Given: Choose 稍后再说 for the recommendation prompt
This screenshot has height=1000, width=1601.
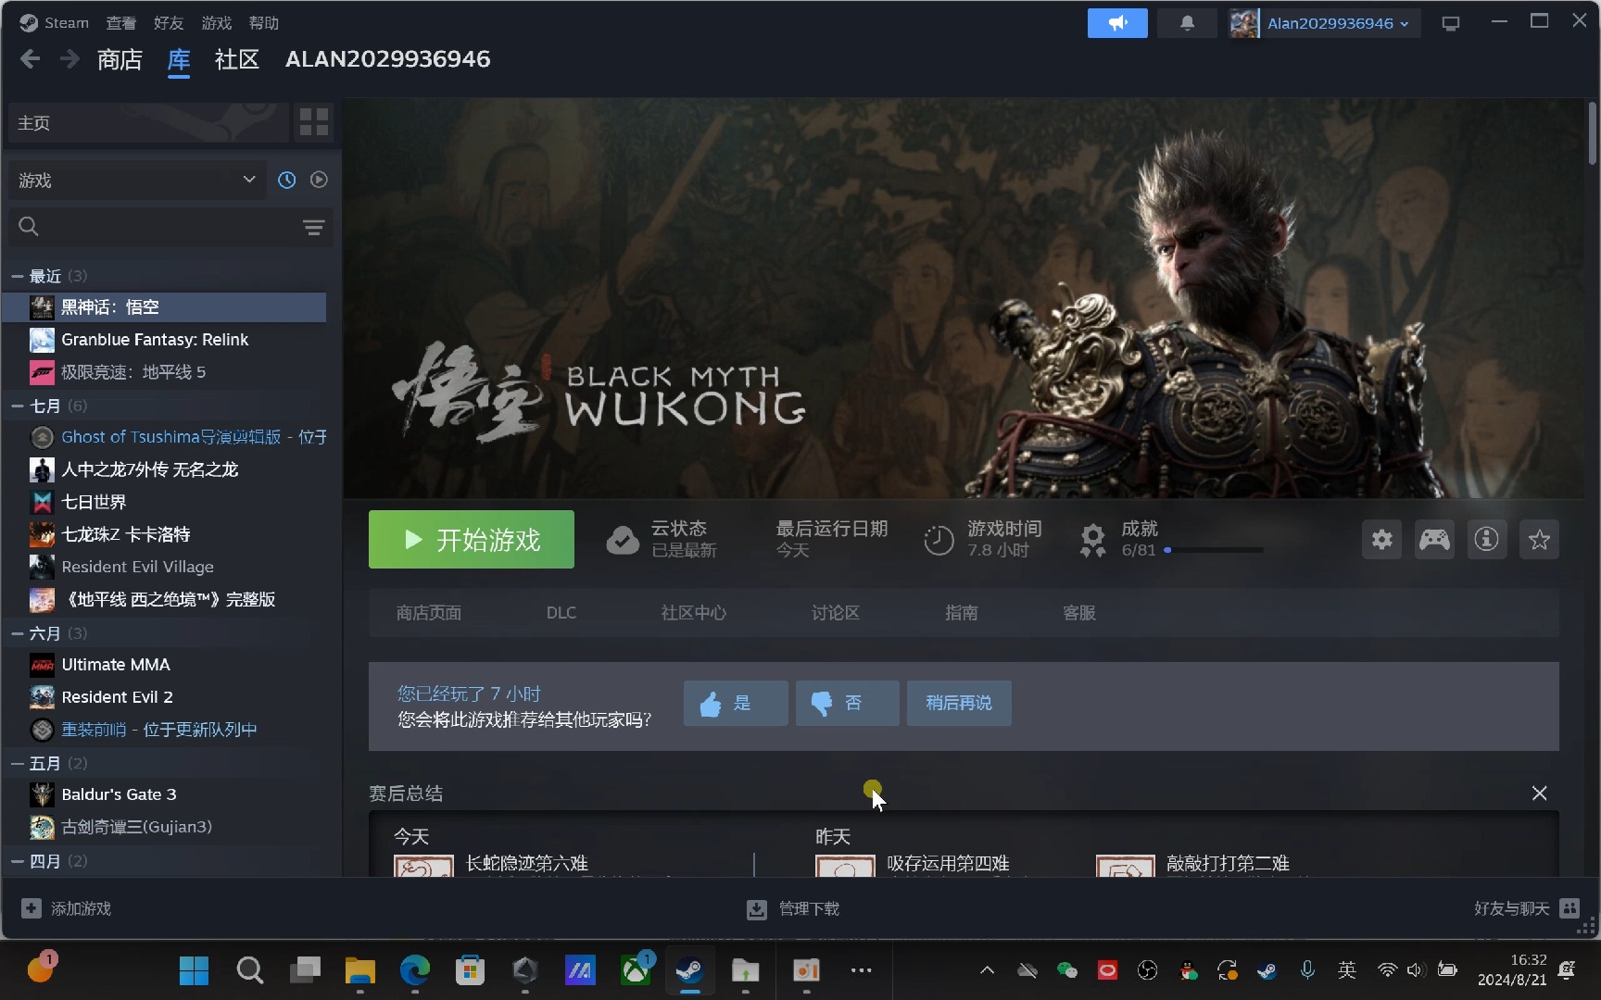Looking at the screenshot, I should tap(959, 703).
